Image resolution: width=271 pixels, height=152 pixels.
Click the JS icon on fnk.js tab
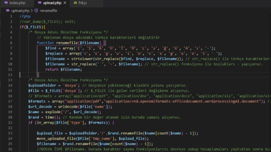point(75,3)
